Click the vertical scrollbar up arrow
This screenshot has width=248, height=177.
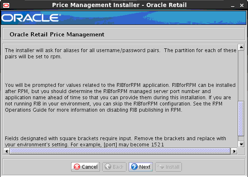(241, 47)
